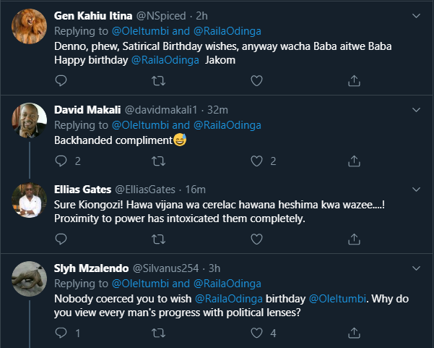Share Slyh Mzalendo's tweet
This screenshot has width=434, height=348.
(x=354, y=334)
